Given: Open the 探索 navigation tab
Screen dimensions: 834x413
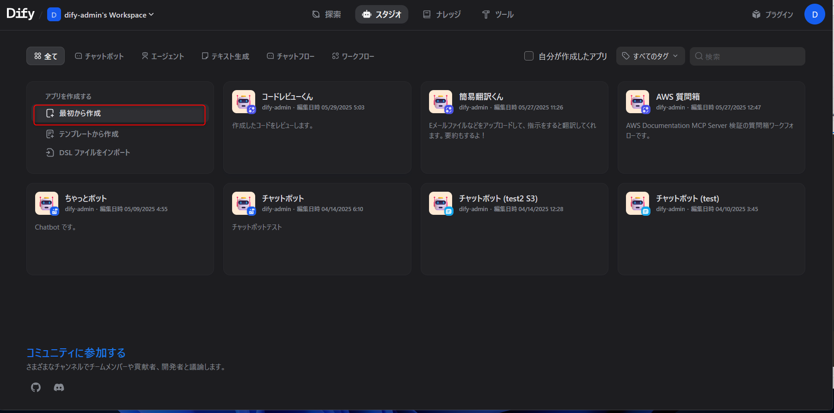Looking at the screenshot, I should coord(326,14).
